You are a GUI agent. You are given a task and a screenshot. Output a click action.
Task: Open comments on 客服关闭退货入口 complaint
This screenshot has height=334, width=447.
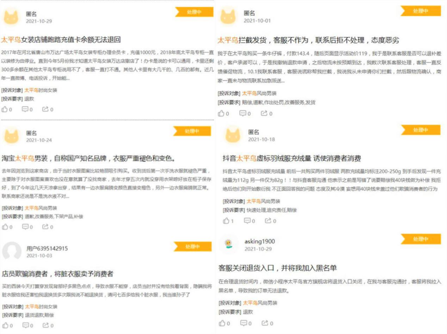coord(246,323)
